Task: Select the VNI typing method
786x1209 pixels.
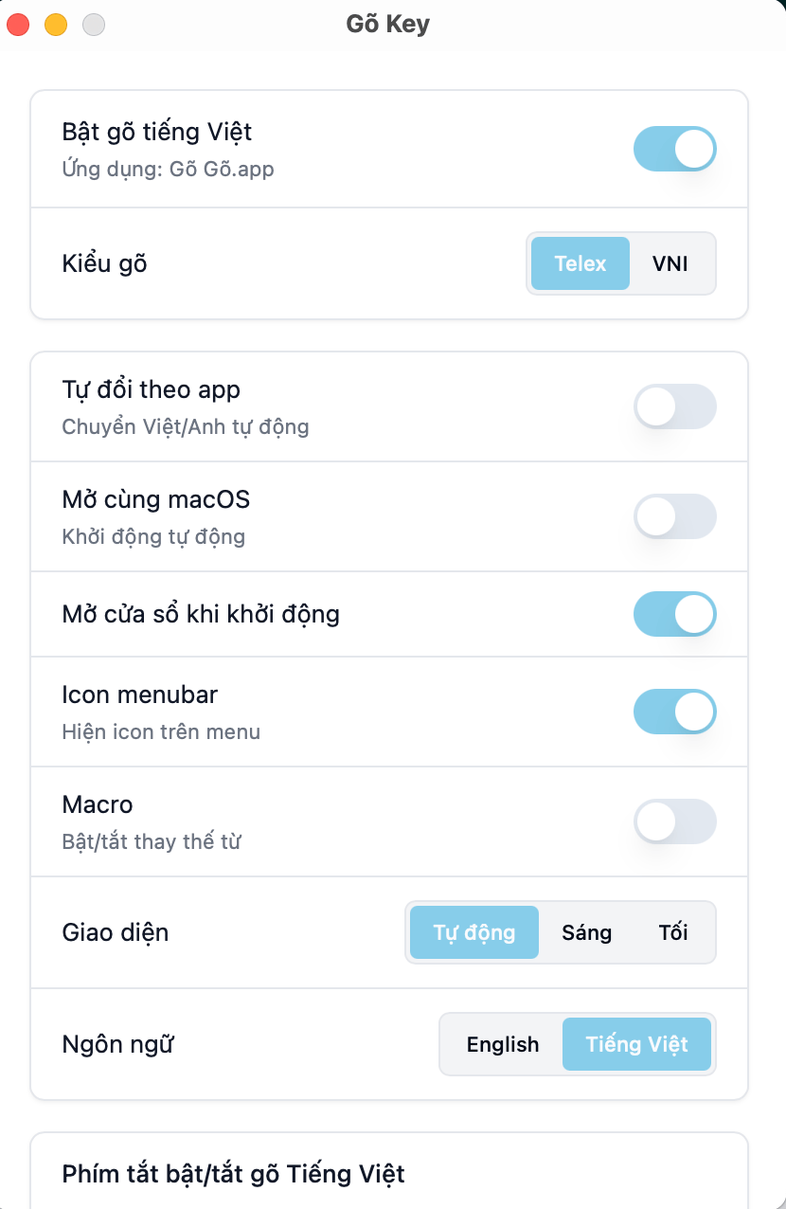Action: tap(671, 263)
